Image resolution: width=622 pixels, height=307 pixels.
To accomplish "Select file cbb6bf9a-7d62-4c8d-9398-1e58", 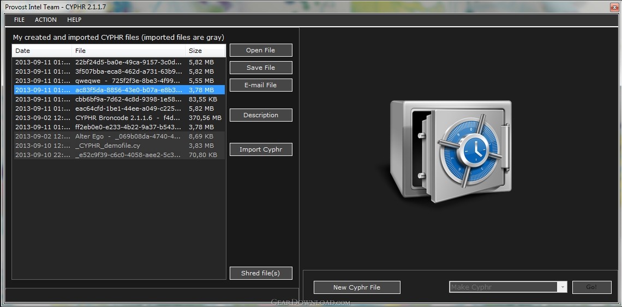I will [x=119, y=99].
